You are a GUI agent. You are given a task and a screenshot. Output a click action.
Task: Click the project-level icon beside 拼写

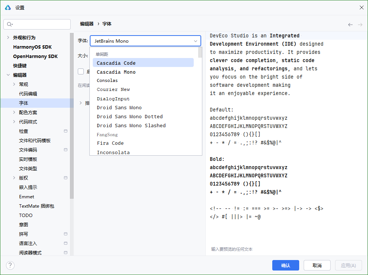pyautogui.click(x=66, y=234)
